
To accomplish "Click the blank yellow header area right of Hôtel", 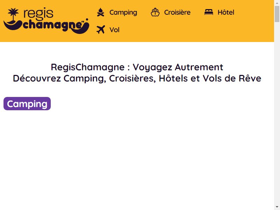I will point(253,12).
